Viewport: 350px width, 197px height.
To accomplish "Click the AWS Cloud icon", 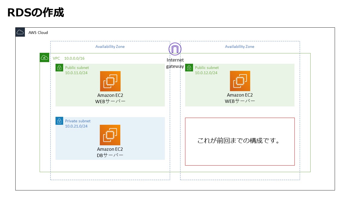I will pyautogui.click(x=20, y=32).
